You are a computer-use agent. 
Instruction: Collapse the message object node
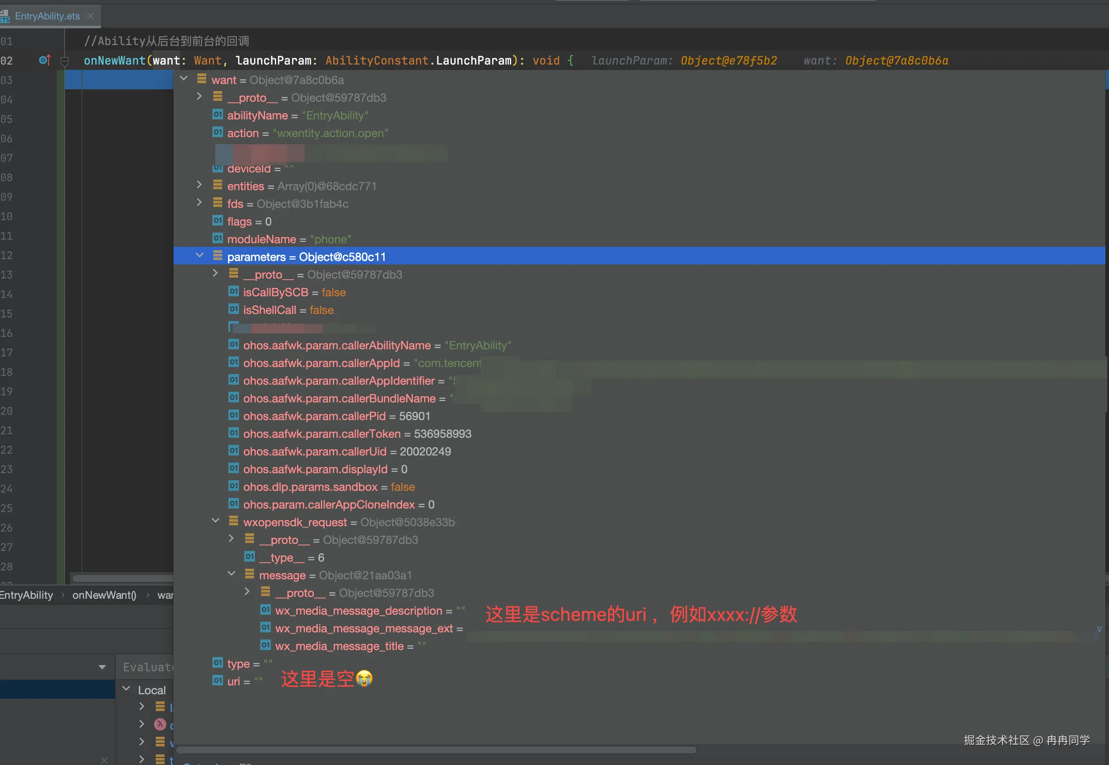232,574
